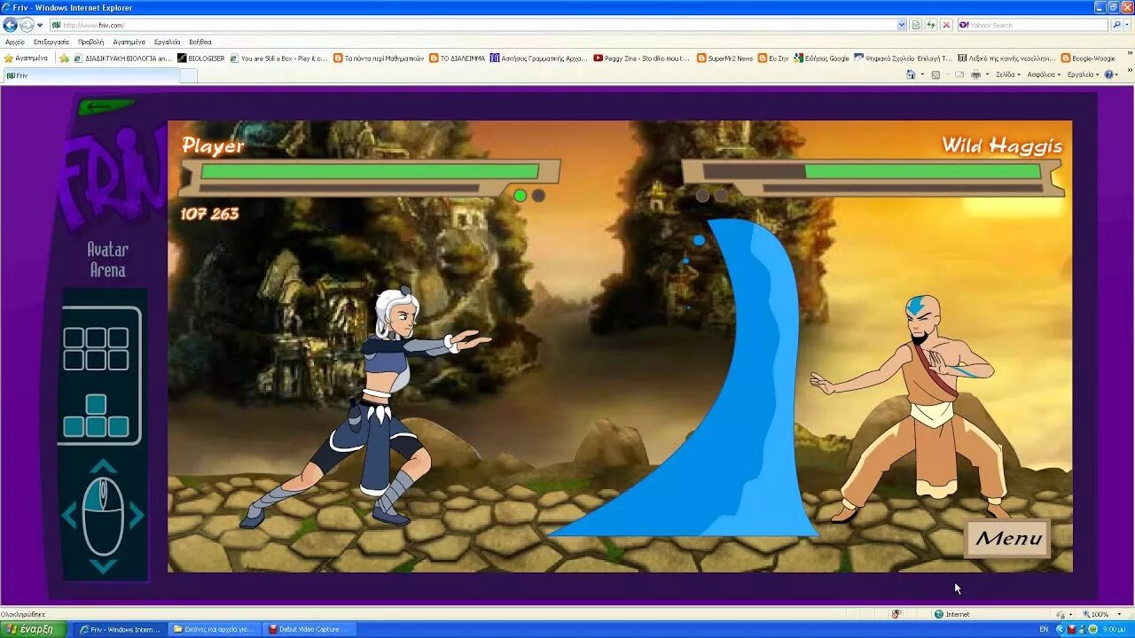Click the Compatibility View icon

[x=916, y=25]
